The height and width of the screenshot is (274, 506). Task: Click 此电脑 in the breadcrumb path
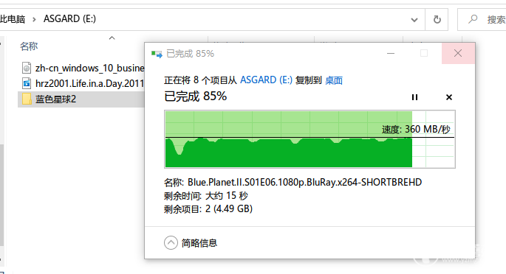click(13, 19)
